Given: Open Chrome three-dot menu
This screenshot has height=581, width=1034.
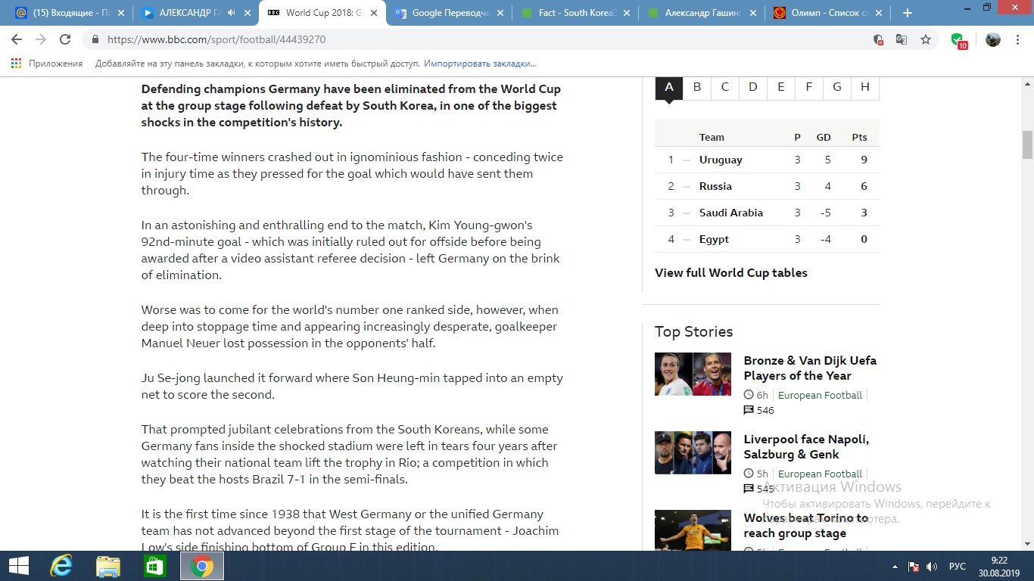Looking at the screenshot, I should pyautogui.click(x=1019, y=39).
